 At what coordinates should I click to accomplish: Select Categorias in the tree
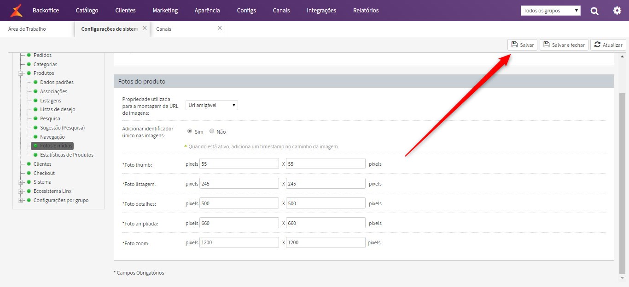coord(45,64)
